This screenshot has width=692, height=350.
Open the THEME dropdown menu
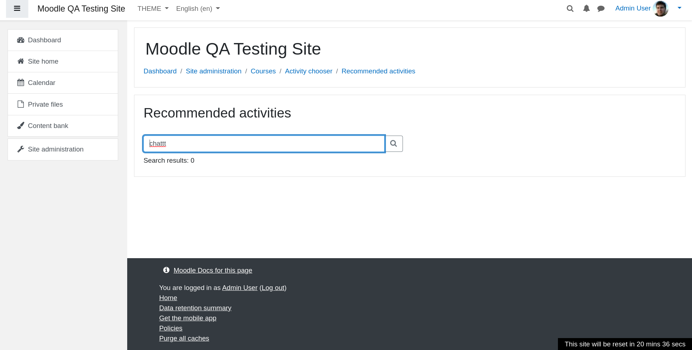[153, 9]
